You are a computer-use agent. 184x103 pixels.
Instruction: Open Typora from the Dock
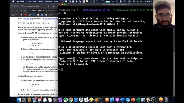tap(86, 100)
